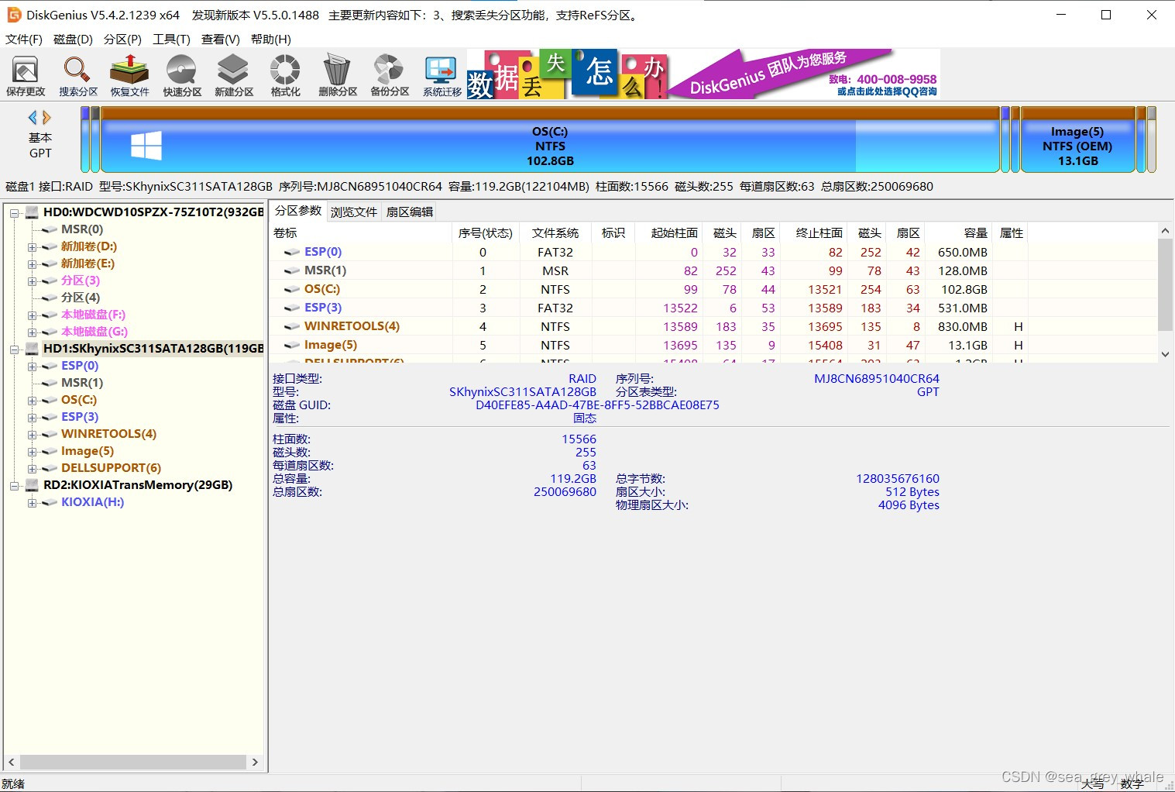
Task: Click the 新建分区 (New Partition) icon
Action: [234, 76]
